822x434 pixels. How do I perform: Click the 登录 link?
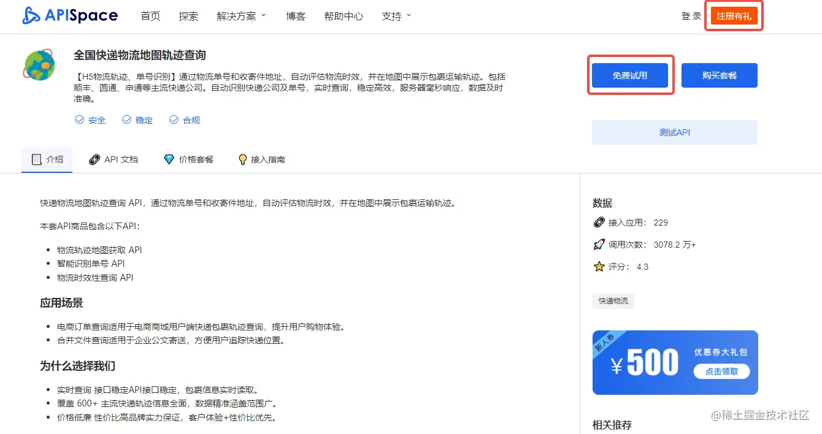point(691,17)
